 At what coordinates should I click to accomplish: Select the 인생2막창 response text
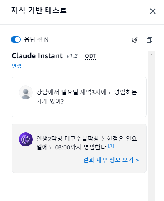[x=86, y=143]
